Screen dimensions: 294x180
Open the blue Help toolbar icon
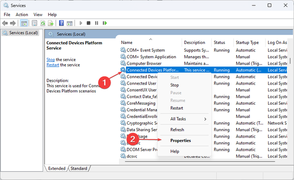(x=61, y=23)
